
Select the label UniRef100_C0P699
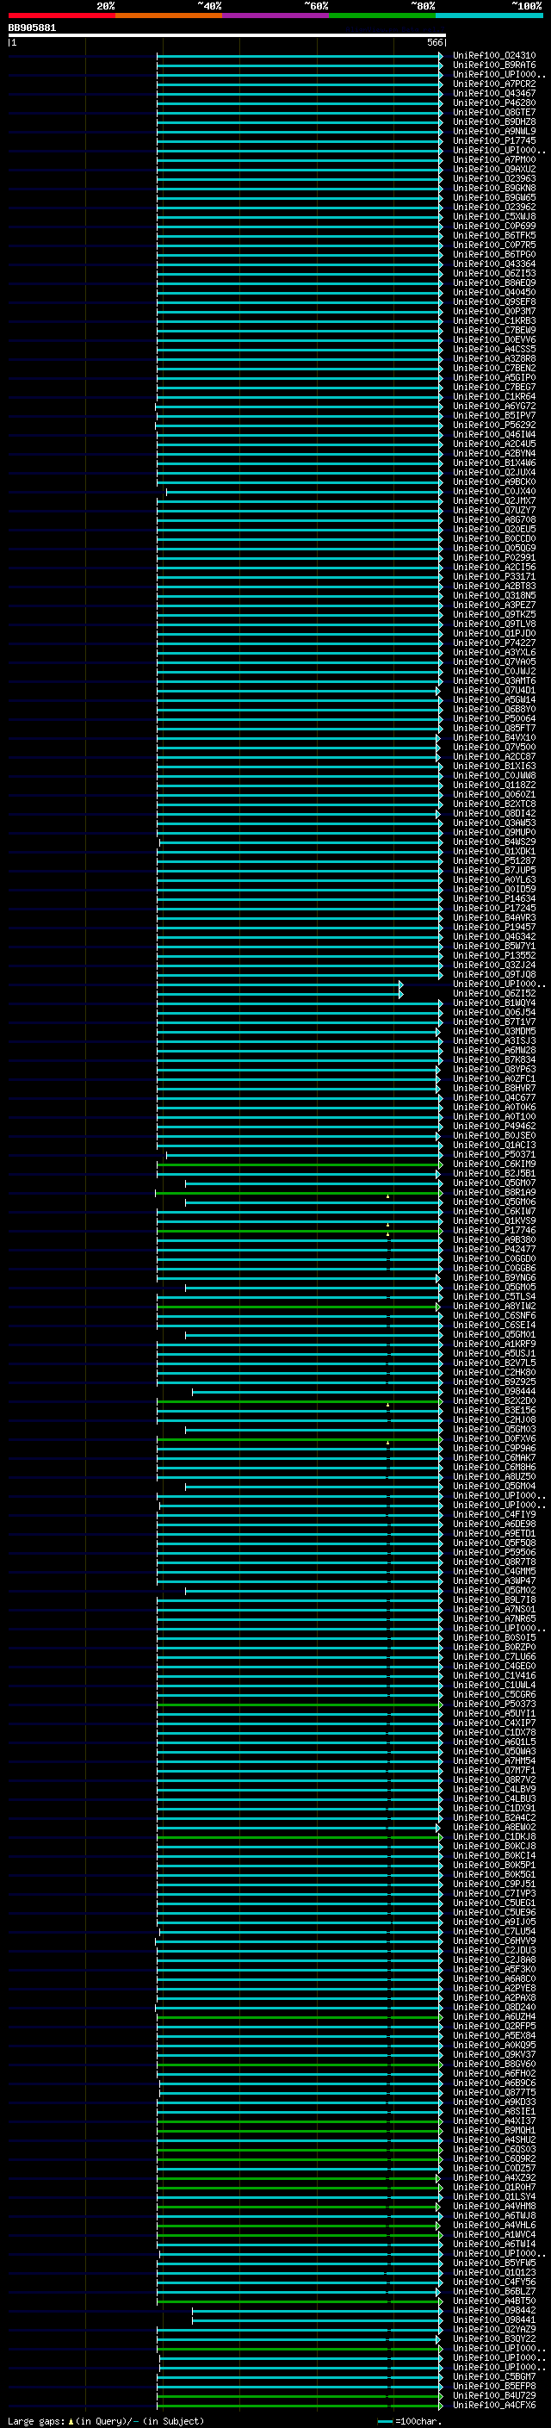pos(494,226)
